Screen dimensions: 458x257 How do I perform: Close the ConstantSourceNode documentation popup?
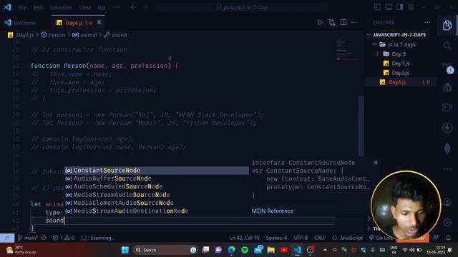tap(376, 163)
